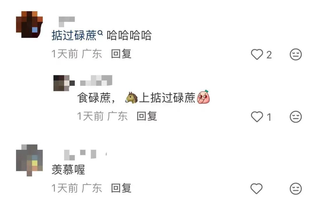Reply to the 食碌蔗 nested comment
Screen dimensions: 315x198
coord(147,116)
